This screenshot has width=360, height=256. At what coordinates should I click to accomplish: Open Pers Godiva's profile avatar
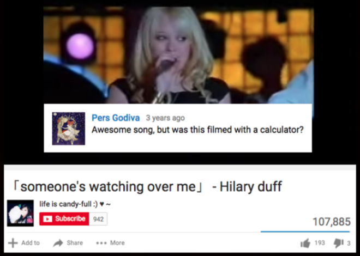click(x=68, y=129)
